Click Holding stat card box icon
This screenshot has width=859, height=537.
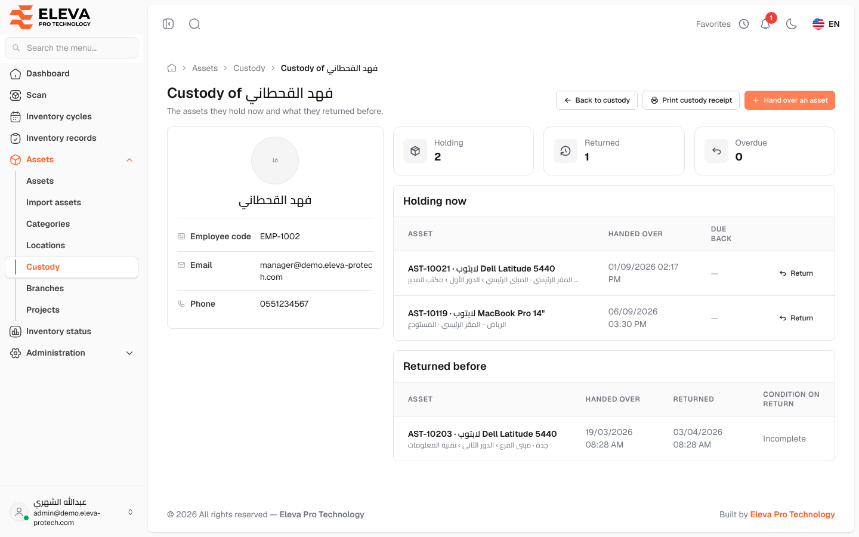415,151
